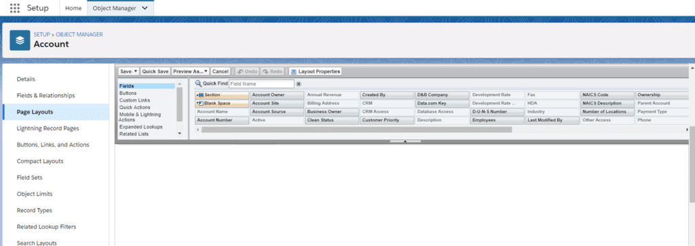Expand the Object Manager tab chevron

[x=145, y=8]
